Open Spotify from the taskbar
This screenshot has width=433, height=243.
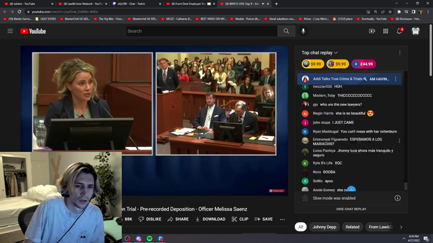point(150,238)
